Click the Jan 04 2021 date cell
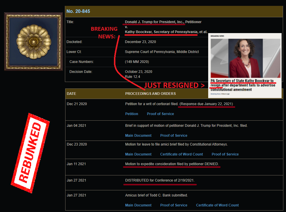This screenshot has width=286, height=212. click(76, 126)
